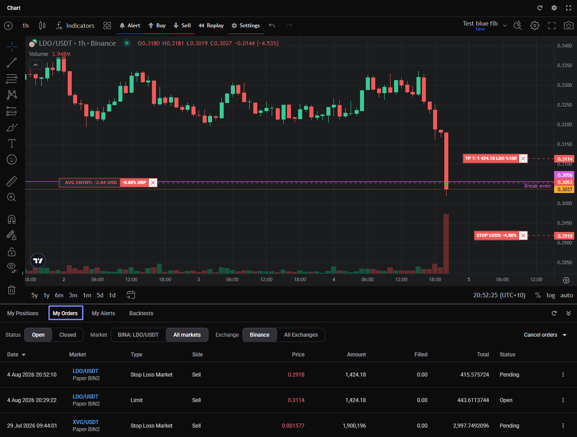Cancel the STOP LOSS order line
Image resolution: width=577 pixels, height=437 pixels.
coord(523,235)
